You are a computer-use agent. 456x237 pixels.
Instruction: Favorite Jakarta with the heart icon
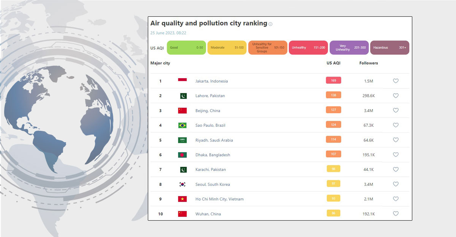396,81
